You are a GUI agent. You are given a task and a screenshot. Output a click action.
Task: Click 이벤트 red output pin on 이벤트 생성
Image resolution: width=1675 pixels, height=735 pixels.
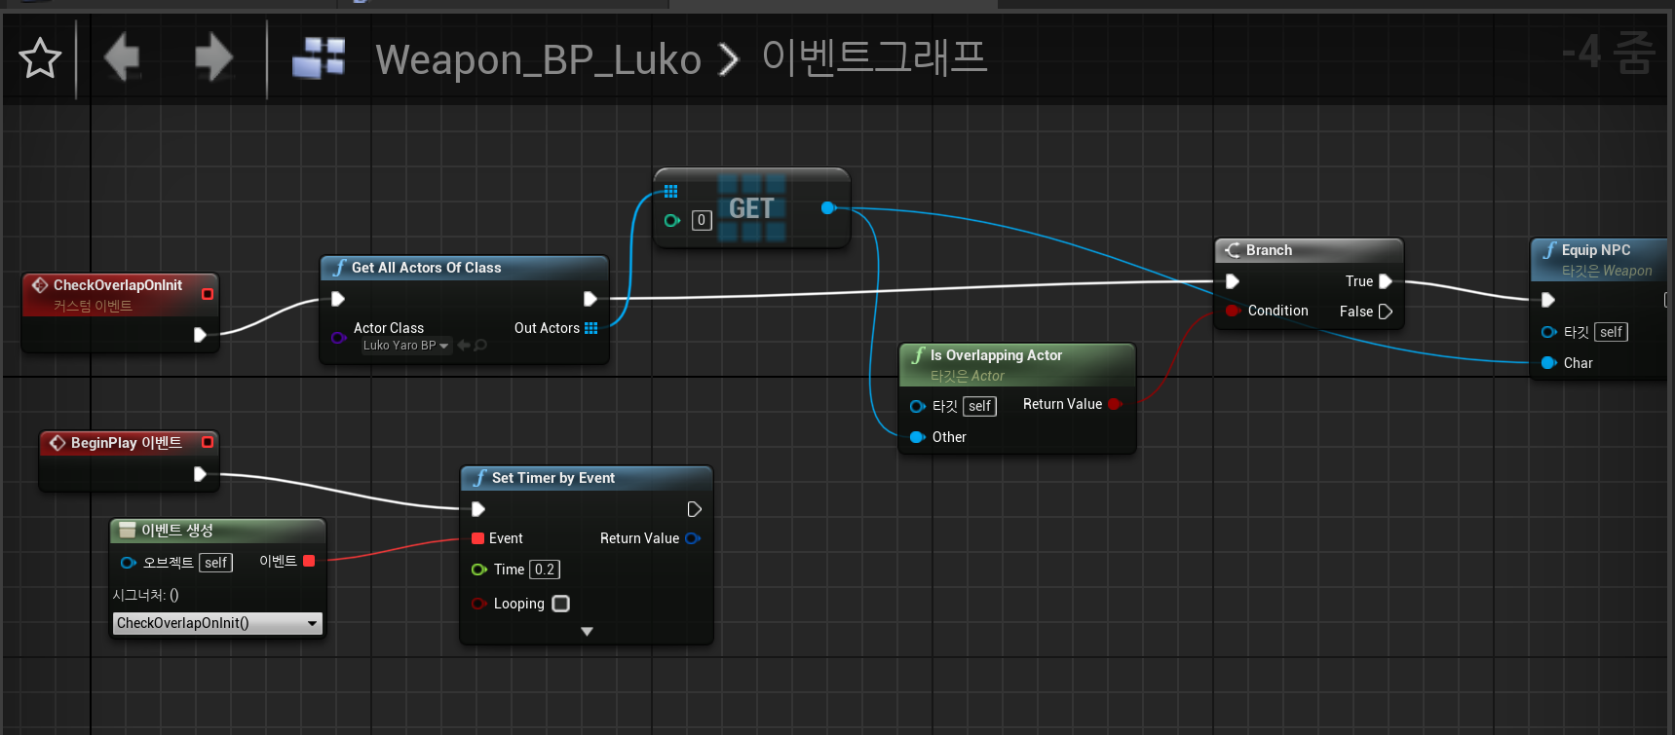coord(309,561)
